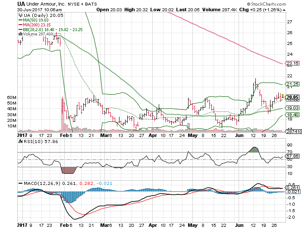Click the Open 20.03 value in header

click(109, 10)
